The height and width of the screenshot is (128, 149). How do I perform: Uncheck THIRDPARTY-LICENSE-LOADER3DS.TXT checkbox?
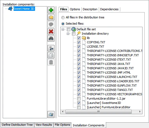[79, 81]
